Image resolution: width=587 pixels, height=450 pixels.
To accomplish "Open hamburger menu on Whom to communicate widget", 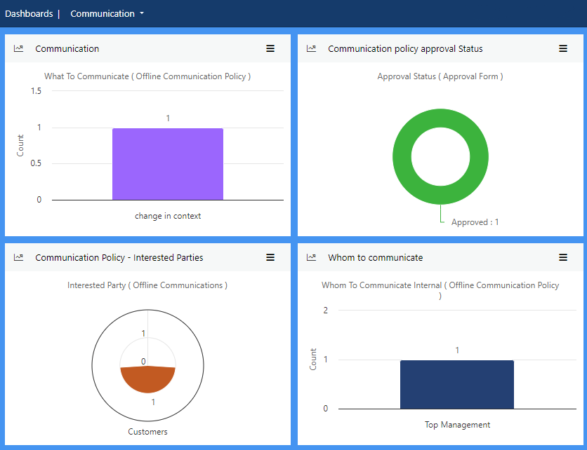I will (563, 257).
